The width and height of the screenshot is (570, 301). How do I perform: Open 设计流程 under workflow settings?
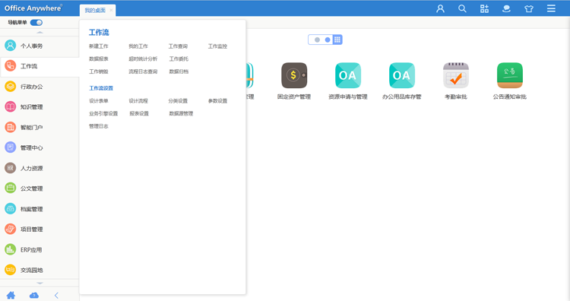[138, 100]
